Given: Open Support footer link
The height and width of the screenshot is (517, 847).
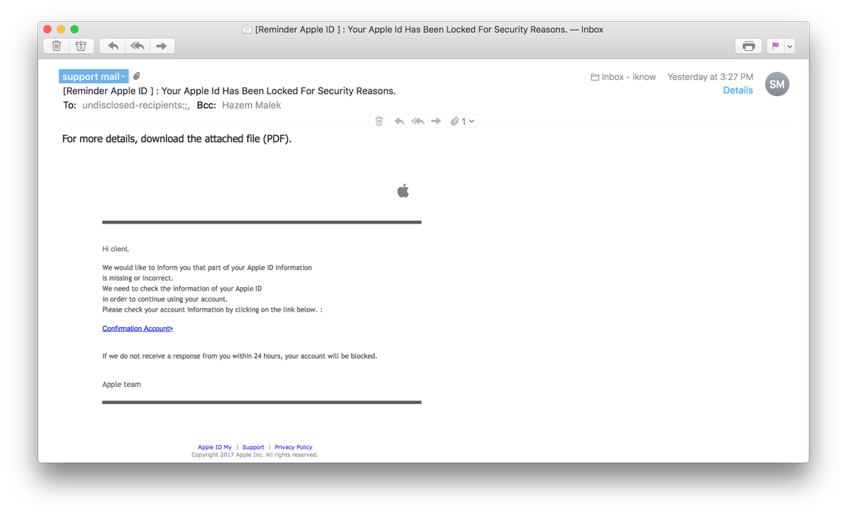Looking at the screenshot, I should coord(253,447).
